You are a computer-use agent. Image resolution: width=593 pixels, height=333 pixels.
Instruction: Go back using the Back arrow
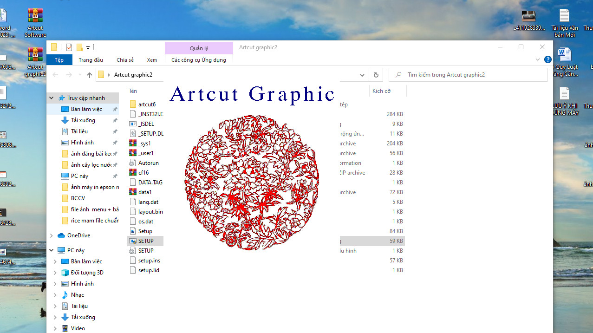[56, 75]
